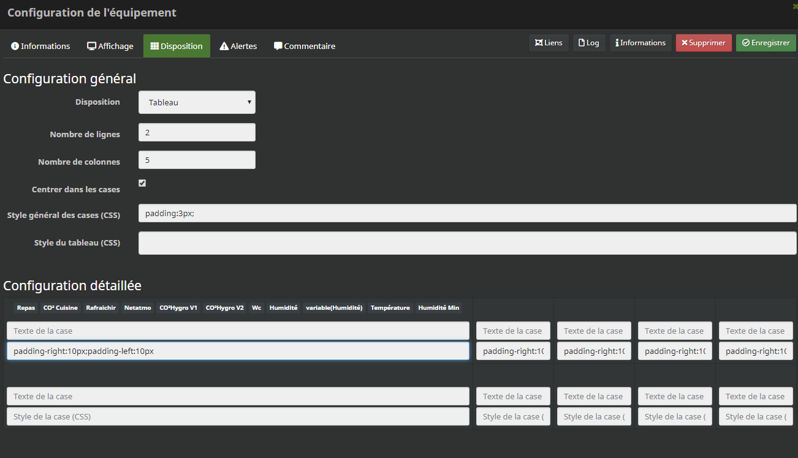Open the Log button

pyautogui.click(x=589, y=43)
